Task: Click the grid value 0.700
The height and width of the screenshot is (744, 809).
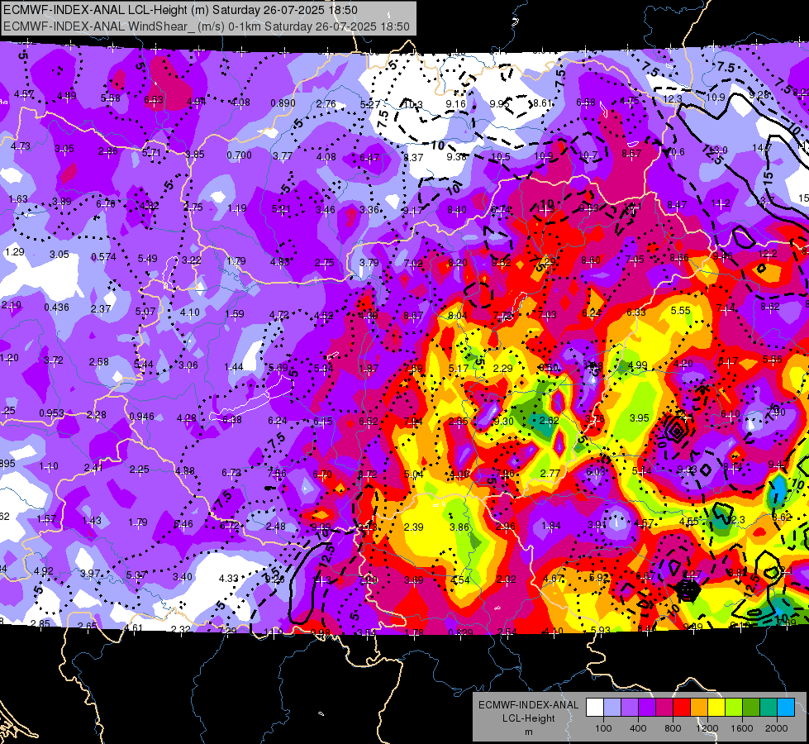Action: click(x=240, y=155)
